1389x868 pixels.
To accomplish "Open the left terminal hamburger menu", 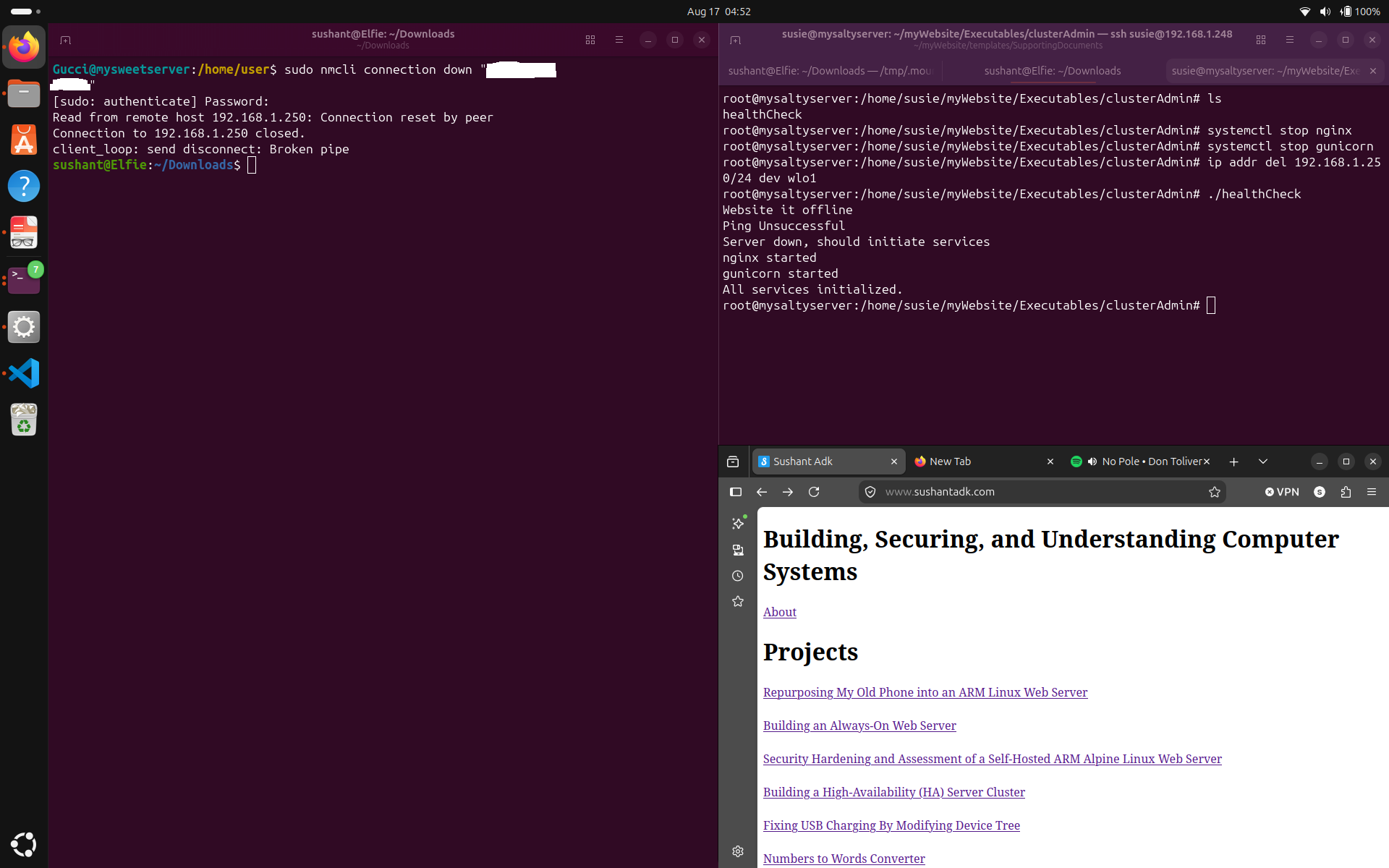I will [x=619, y=40].
